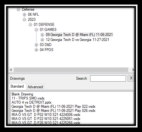Expand 12 Georgia Tech D vs Georgia node
Viewport: 142px width, 132px height.
pyautogui.click(x=42, y=40)
